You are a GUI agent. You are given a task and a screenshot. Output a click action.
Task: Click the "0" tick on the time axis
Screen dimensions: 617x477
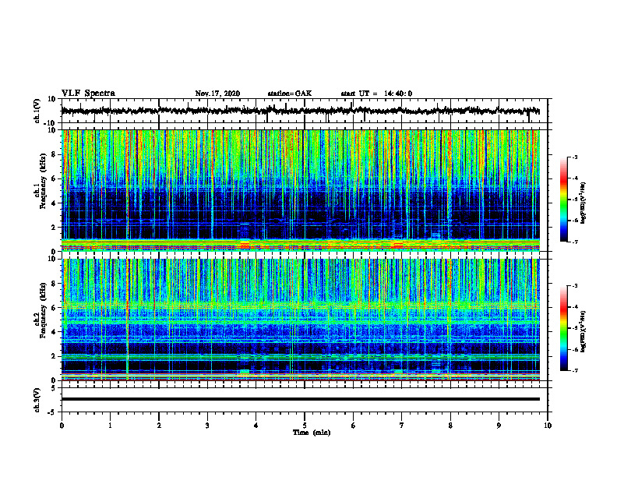point(62,426)
